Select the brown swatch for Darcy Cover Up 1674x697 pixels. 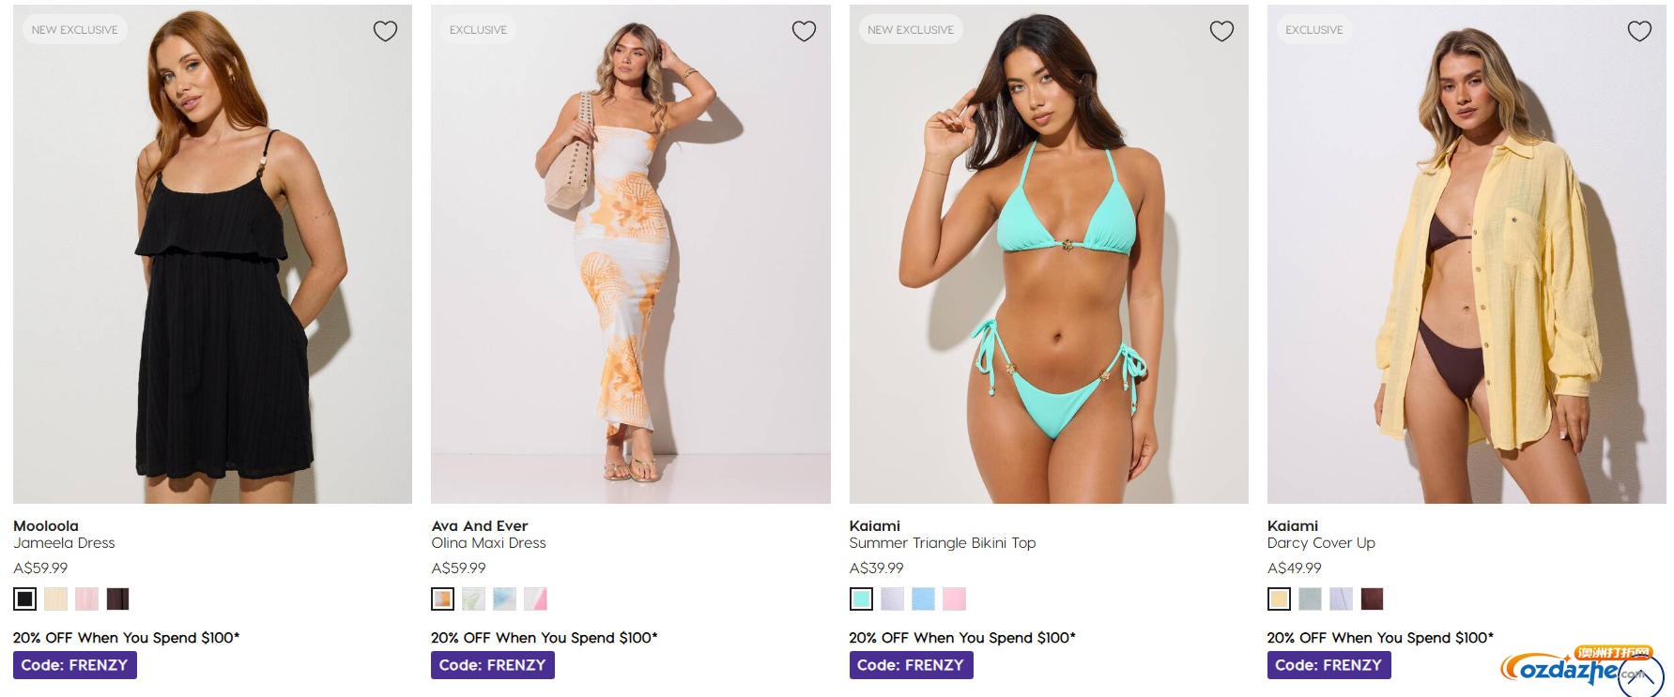pos(1374,599)
